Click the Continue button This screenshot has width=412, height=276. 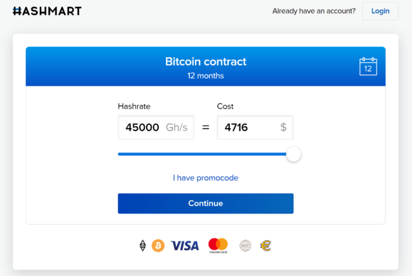click(x=205, y=203)
